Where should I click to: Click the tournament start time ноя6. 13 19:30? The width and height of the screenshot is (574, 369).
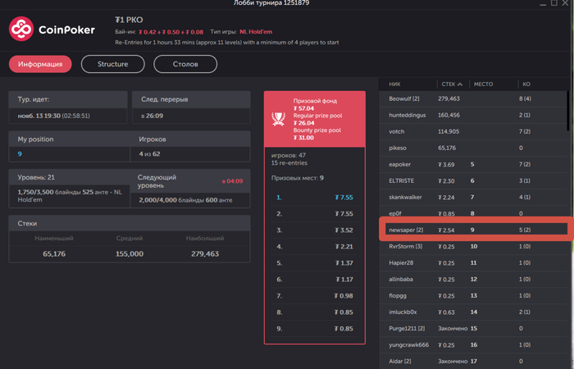[x=39, y=116]
